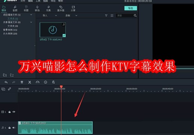Hide video track 1 with eye icon
The height and width of the screenshot is (135, 194).
coord(14,112)
